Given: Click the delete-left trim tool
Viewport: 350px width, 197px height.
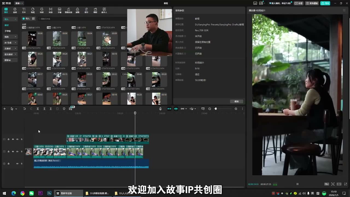Looking at the screenshot, I should [44, 109].
